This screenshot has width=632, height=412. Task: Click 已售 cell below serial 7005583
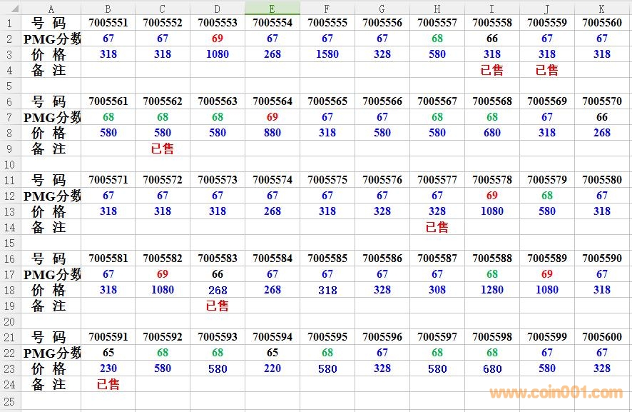point(218,306)
